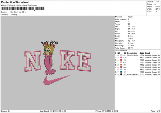Click the 'Right:' margin value 61.1 mm
Viewport: 161px width, 113px height.
[131, 29]
